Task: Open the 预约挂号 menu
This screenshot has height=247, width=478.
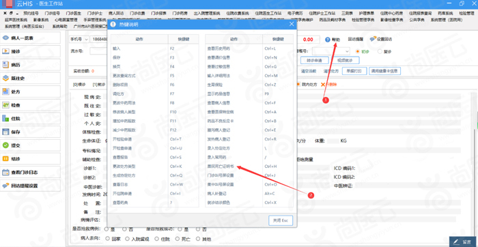Action: [x=31, y=14]
